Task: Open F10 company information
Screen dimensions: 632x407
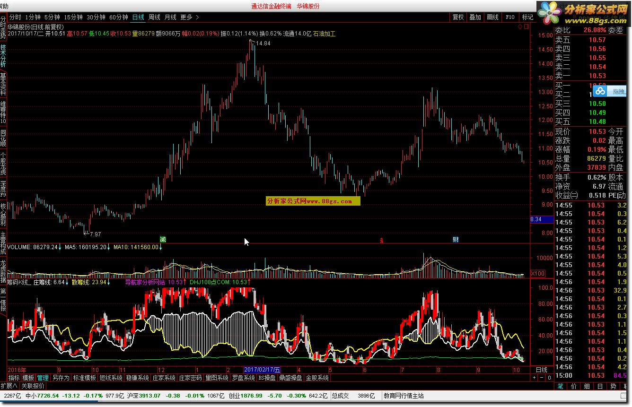Action: coord(510,17)
